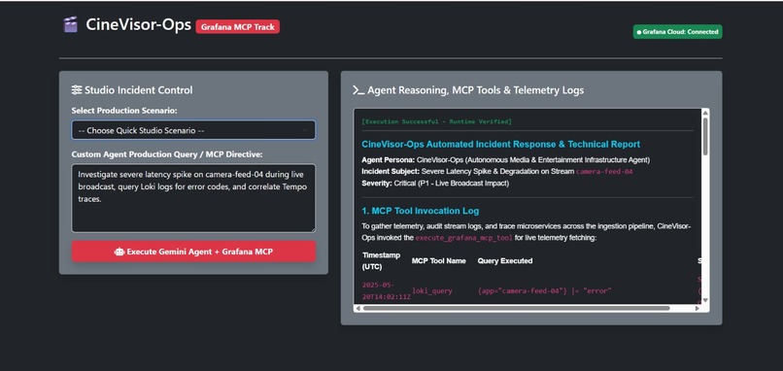
Task: Click Execute Gemini Agent + Grafana MCP button
Action: (193, 252)
